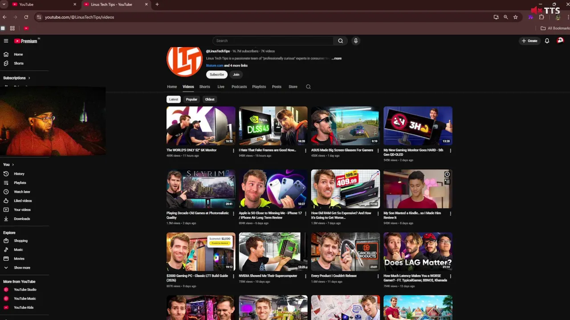Open YouTube Studio in sidebar
The height and width of the screenshot is (320, 570).
[25, 290]
